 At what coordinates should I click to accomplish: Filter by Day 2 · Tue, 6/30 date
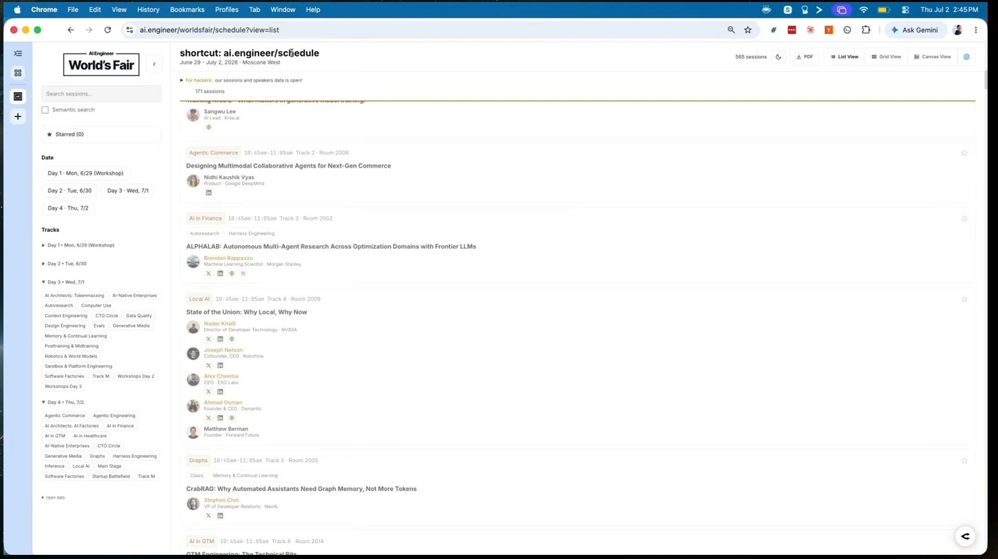pyautogui.click(x=69, y=190)
